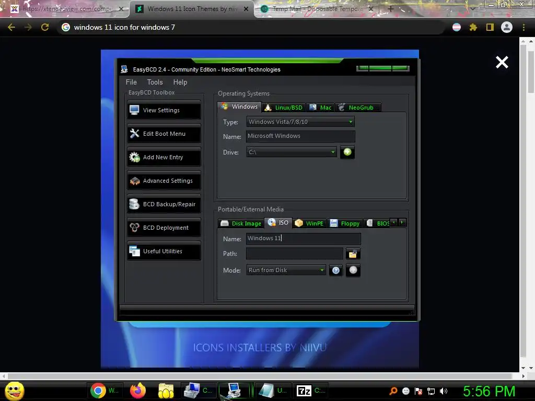This screenshot has width=535, height=401.
Task: Click the Mode help question icon
Action: coord(336,270)
